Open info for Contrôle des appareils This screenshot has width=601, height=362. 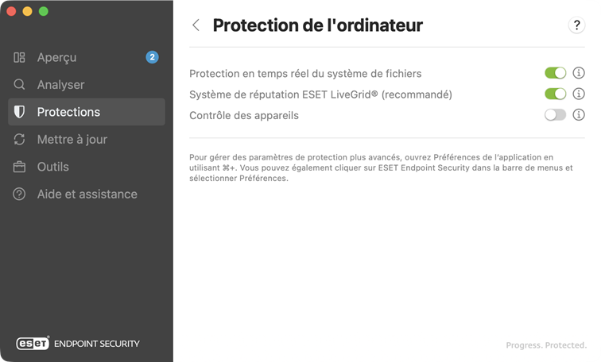pos(579,115)
